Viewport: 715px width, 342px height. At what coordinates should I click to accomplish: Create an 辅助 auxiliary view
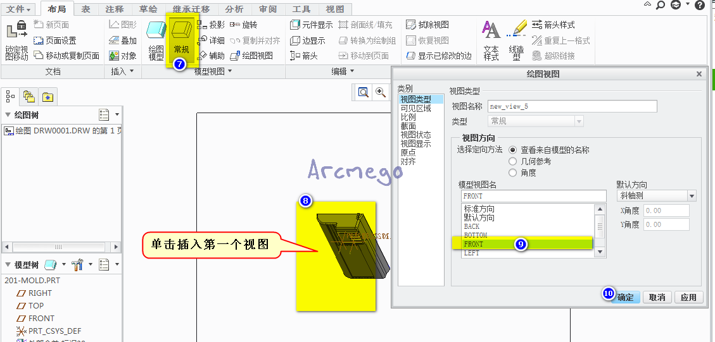tap(211, 56)
